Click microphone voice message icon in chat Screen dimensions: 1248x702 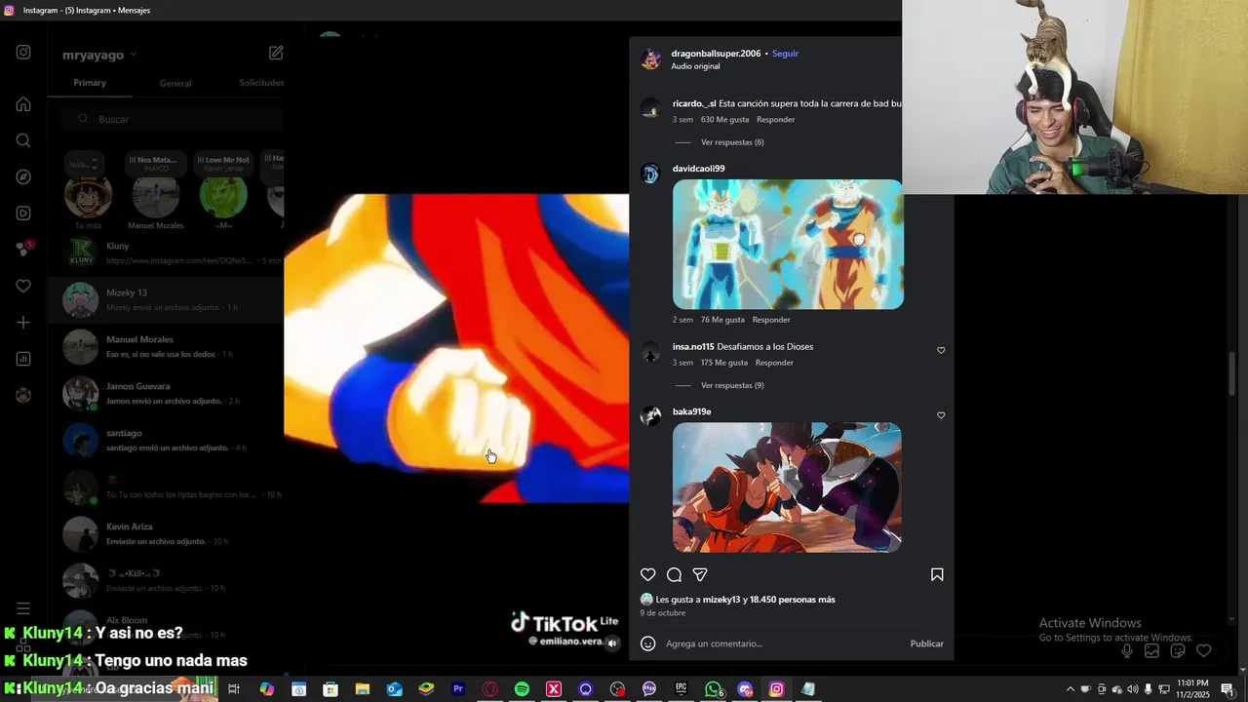click(x=1127, y=650)
